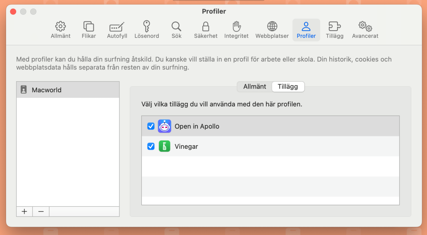Toggle Open in Apollo off for this profile

tap(150, 126)
